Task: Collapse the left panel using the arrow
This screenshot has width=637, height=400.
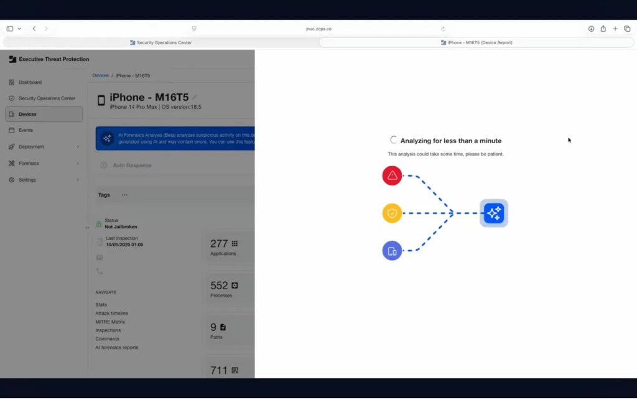Action: click(88, 228)
